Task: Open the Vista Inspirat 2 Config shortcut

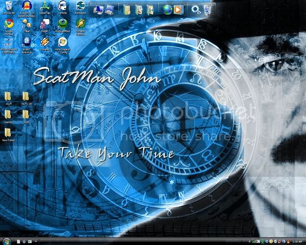Action: click(63, 42)
